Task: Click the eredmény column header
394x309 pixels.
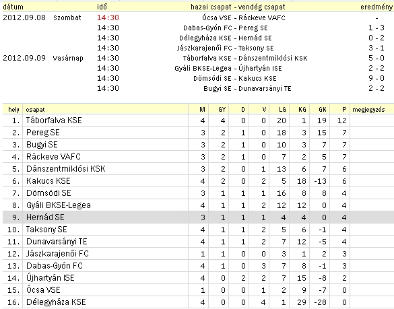Action: 376,7
